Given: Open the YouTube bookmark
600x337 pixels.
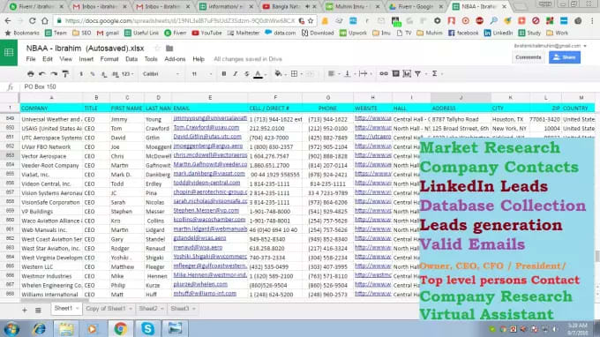Looking at the screenshot, I should point(206,34).
